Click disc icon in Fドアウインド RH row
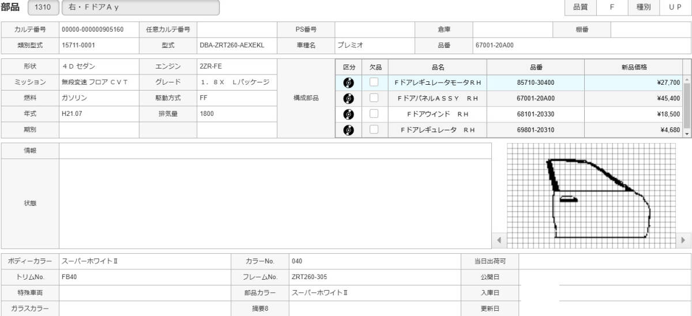The width and height of the screenshot is (692, 316). [348, 114]
